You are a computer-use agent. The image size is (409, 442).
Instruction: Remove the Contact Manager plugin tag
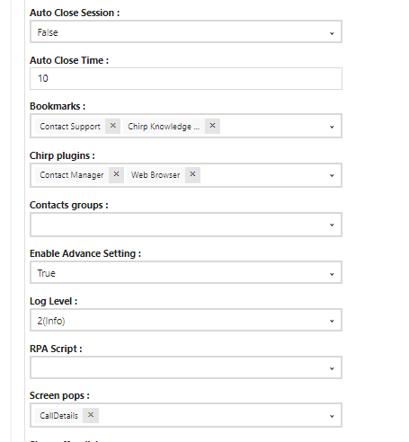point(116,174)
